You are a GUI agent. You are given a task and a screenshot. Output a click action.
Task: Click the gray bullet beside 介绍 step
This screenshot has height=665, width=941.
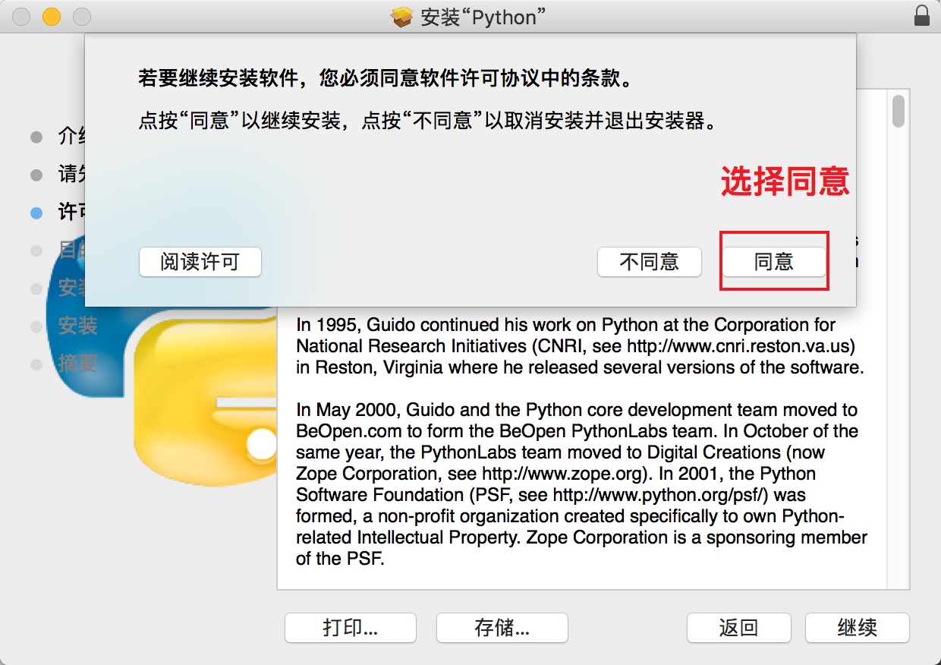tap(36, 137)
